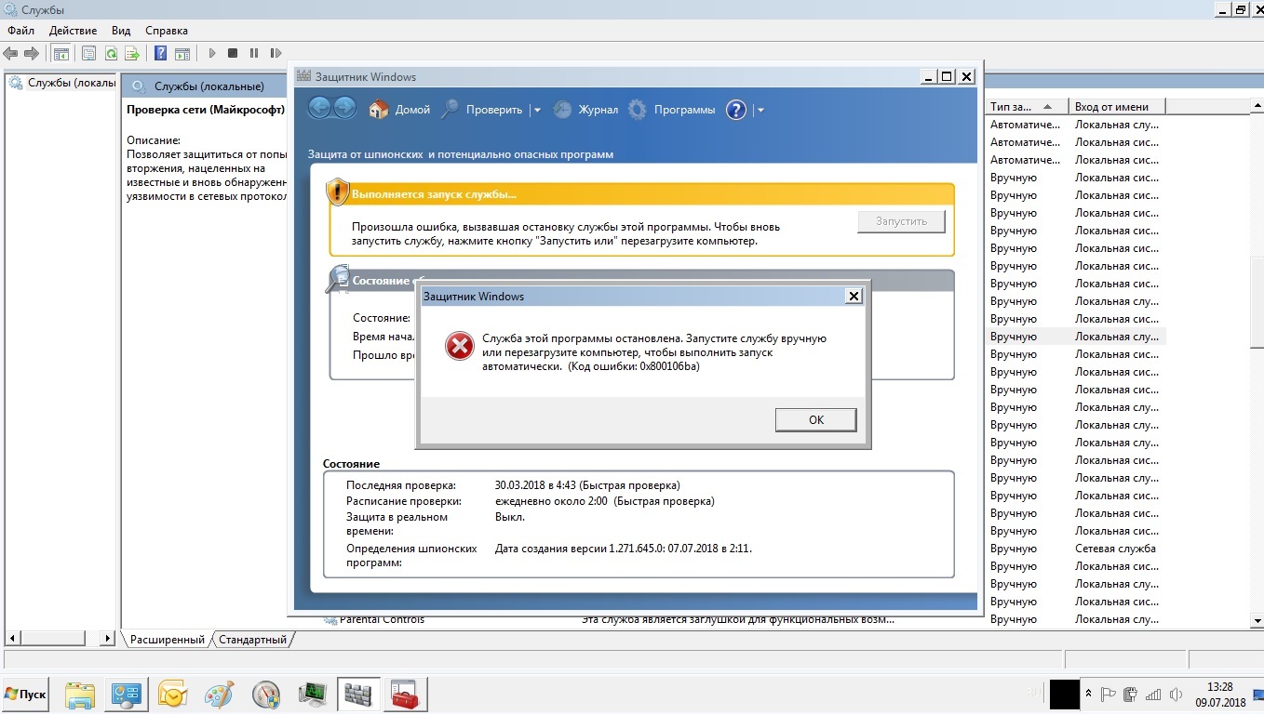Open the Журнал history in Defender
Image resolution: width=1264 pixels, height=728 pixels.
tap(585, 110)
